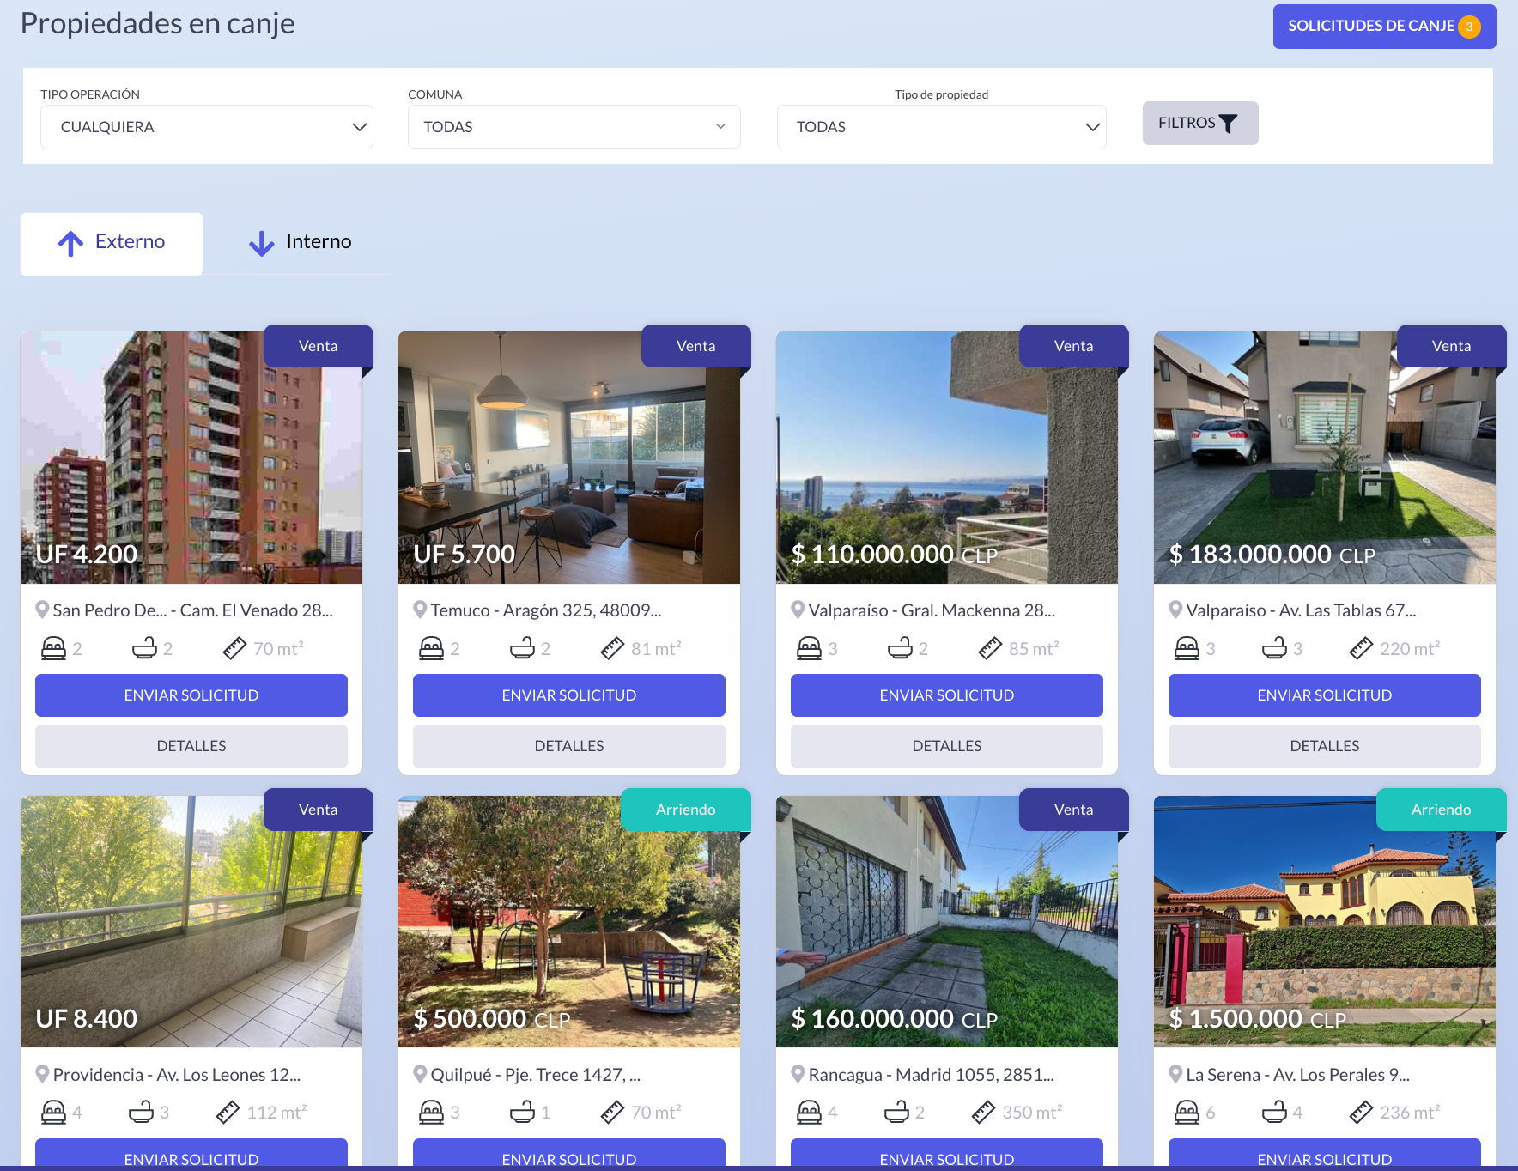This screenshot has height=1171, width=1518.
Task: Send request for Quilpué Pje. Trece property
Action: (x=569, y=1153)
